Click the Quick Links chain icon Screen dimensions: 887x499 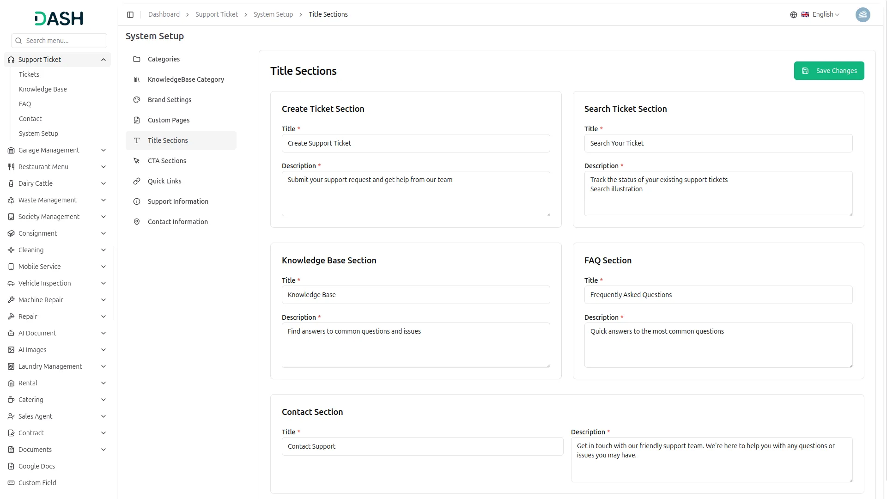pyautogui.click(x=137, y=181)
